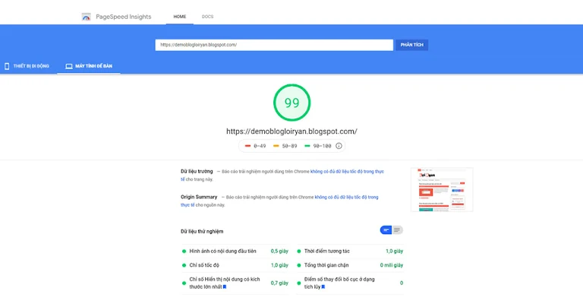Click the 'Dữ liệu trường' label
The image size is (583, 307).
[x=197, y=172]
